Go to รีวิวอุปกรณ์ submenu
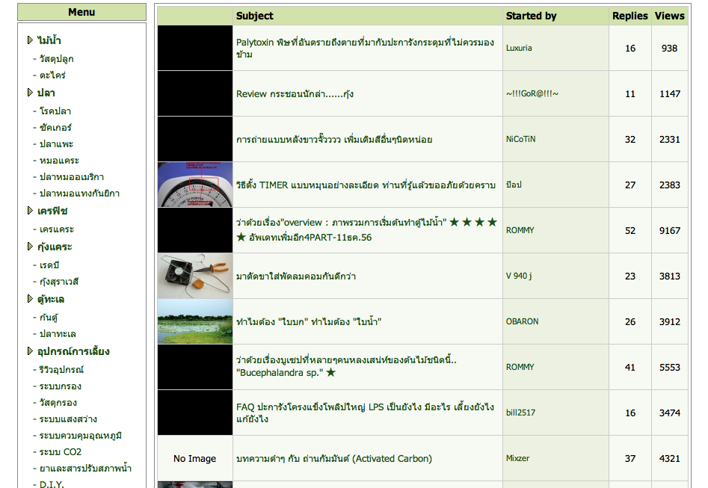 (61, 370)
